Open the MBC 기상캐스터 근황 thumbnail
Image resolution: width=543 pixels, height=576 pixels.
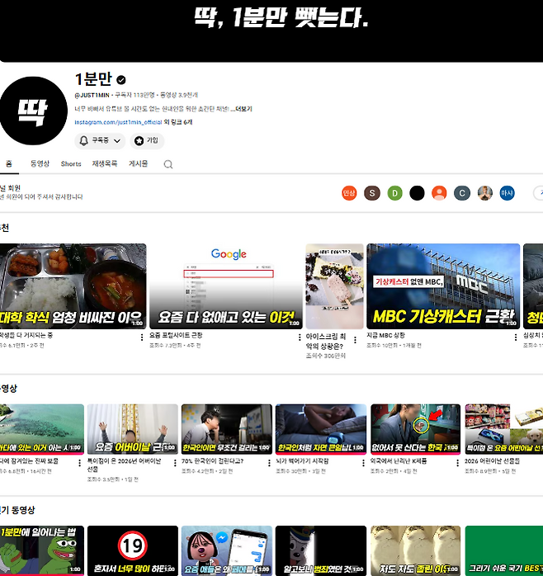click(443, 286)
